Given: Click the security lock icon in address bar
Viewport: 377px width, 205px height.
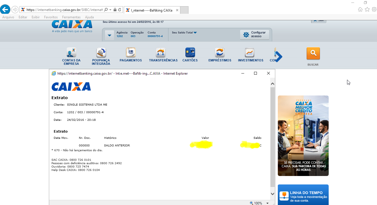Looking at the screenshot, I should [x=115, y=10].
